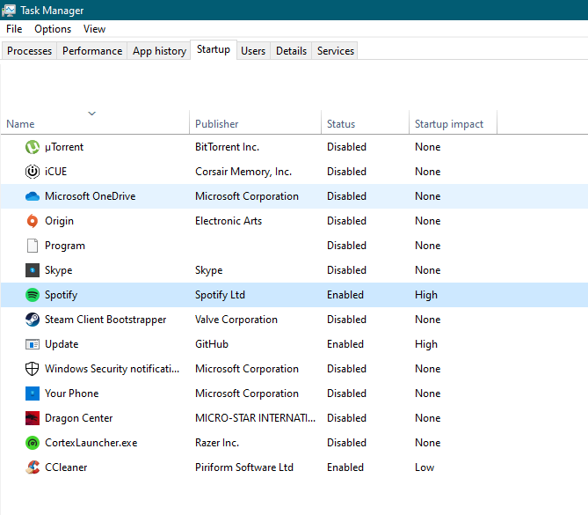Select the Steam Client Bootstrapper text
588x515 pixels.
point(105,320)
